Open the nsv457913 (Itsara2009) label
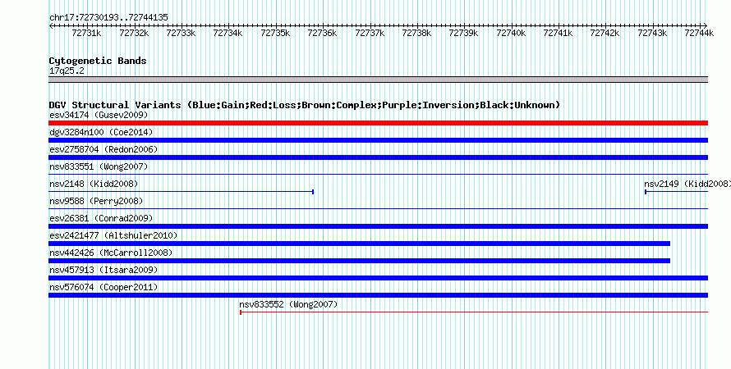Screen dimensions: 731x369 pyautogui.click(x=103, y=270)
